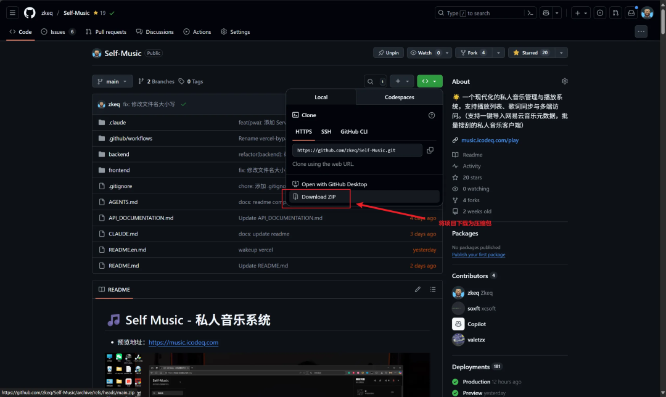Select the HTTPS clone option
This screenshot has height=397, width=666.
[303, 132]
